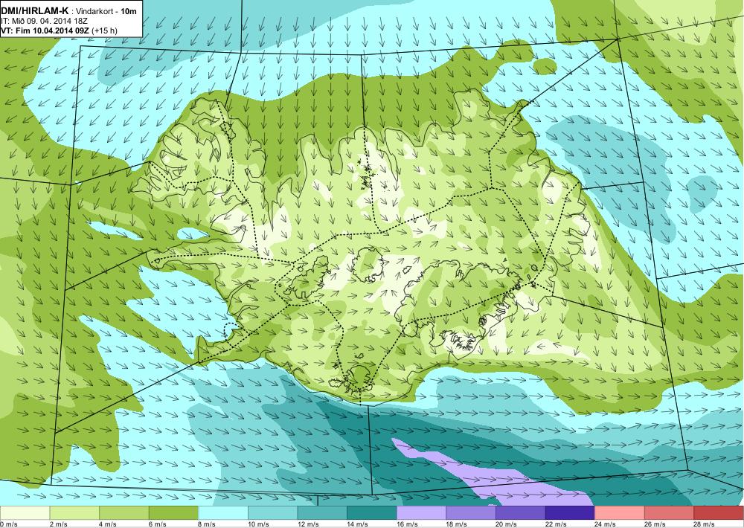The width and height of the screenshot is (744, 528).
Task: Click the red 28 m/s legend swatch
Action: 719,513
